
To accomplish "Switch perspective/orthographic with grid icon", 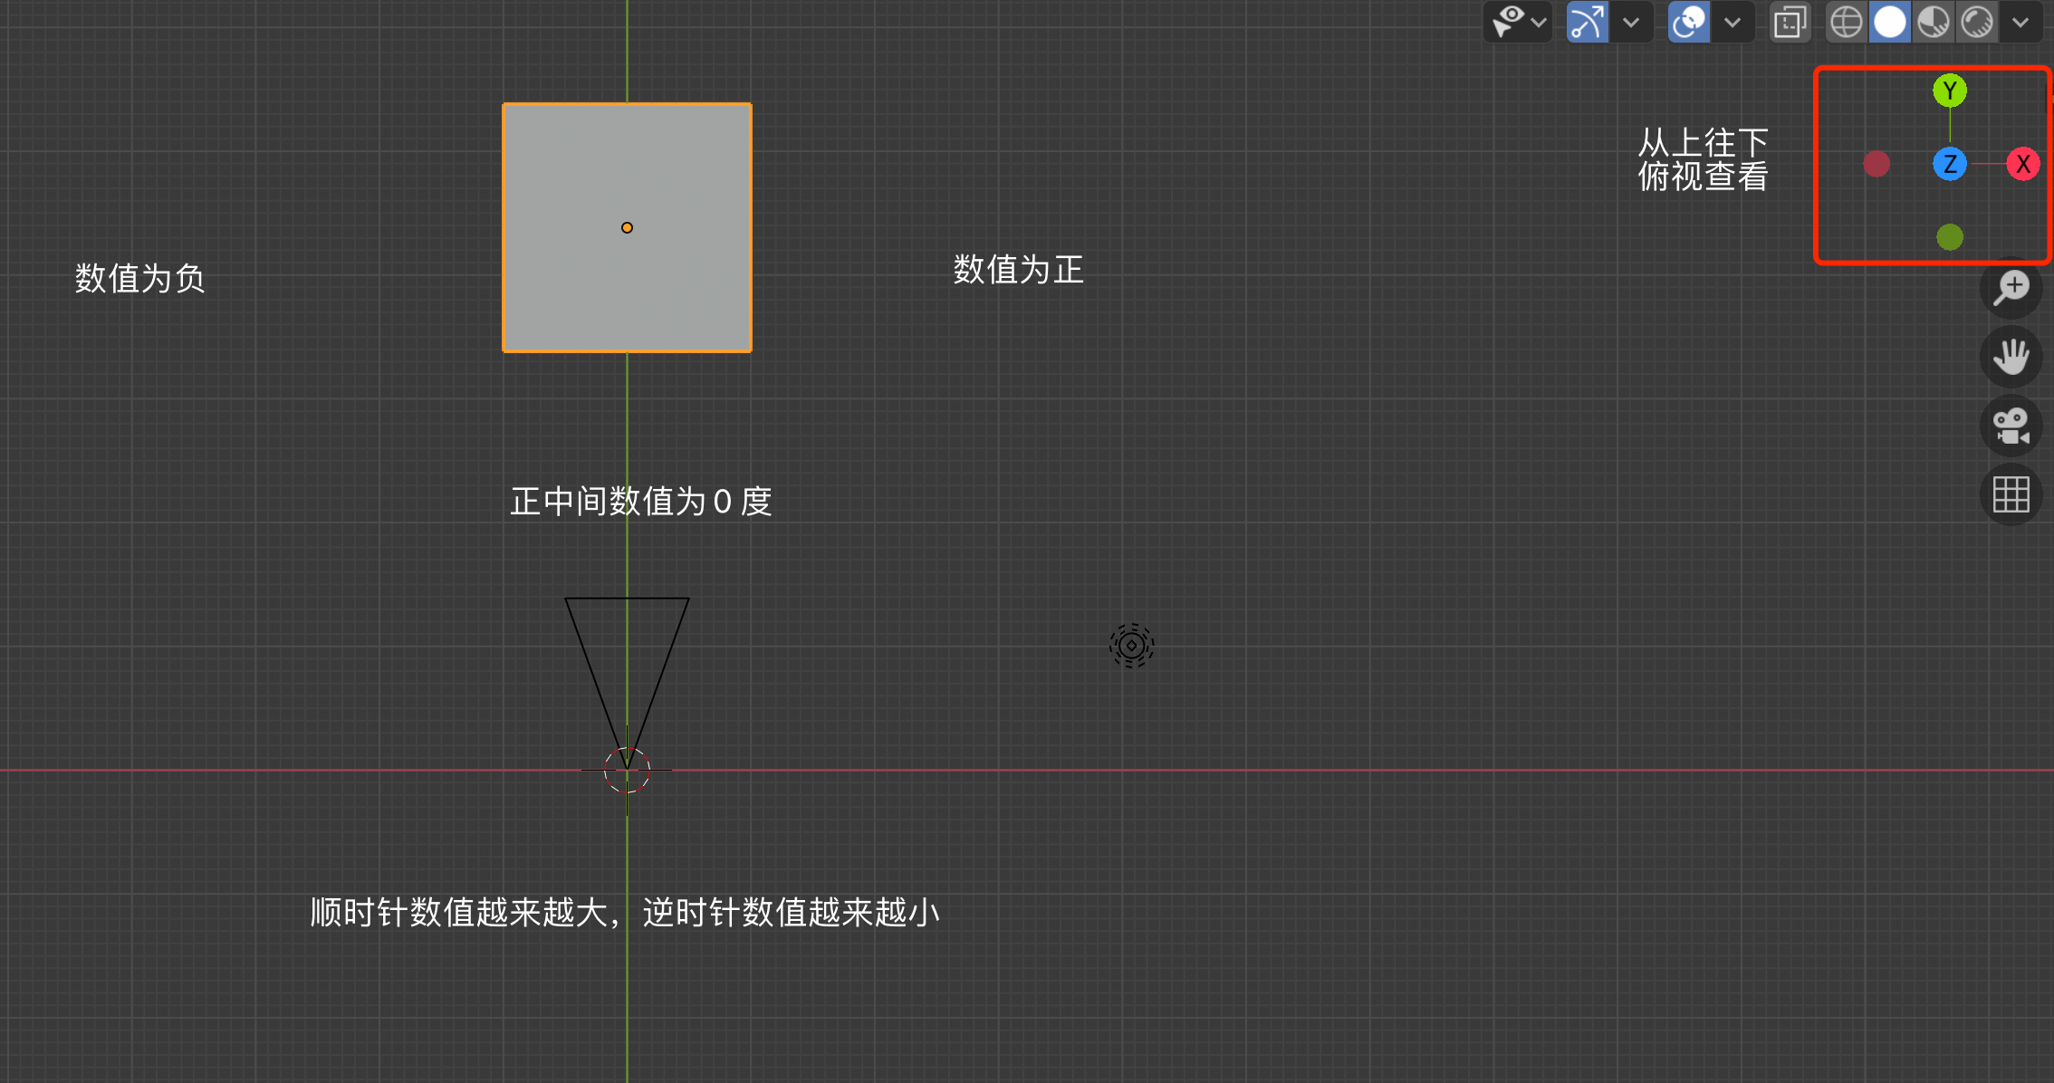I will pyautogui.click(x=2011, y=494).
